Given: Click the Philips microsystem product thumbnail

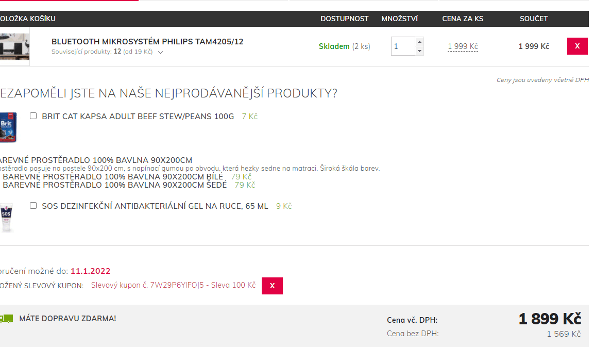Looking at the screenshot, I should click(x=14, y=46).
